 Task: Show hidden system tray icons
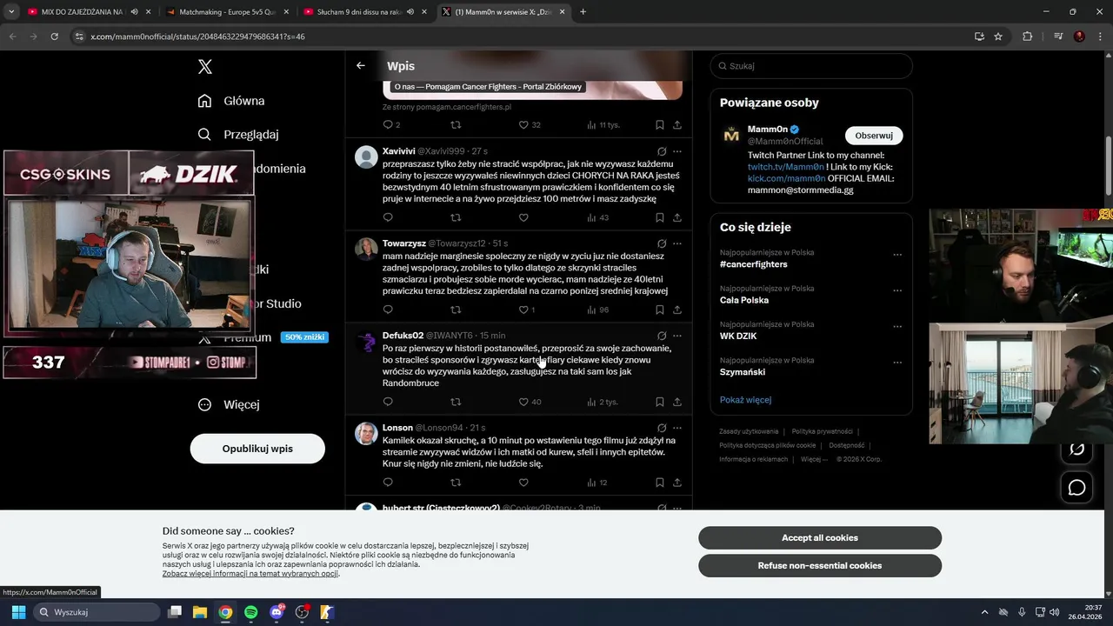(984, 612)
